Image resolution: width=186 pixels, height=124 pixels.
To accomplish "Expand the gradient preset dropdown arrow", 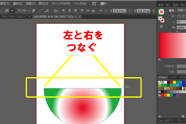I will (x=166, y=12).
